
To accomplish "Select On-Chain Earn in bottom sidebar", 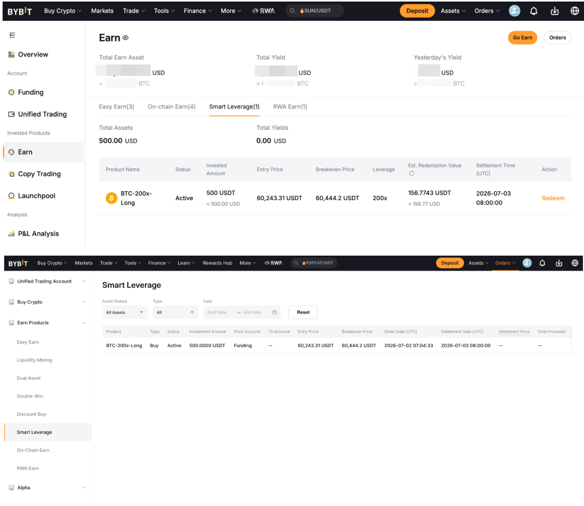I will pos(33,450).
